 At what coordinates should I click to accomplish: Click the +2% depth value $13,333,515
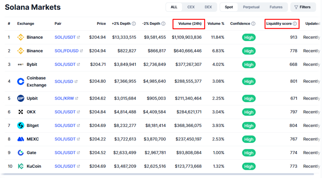pos(124,37)
